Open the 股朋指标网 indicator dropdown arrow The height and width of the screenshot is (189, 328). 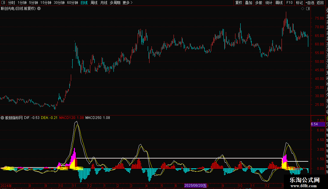3,118
